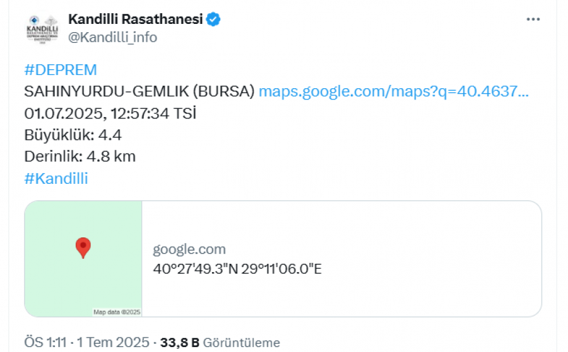Click the Derinlik: 4.8 km depth text
This screenshot has height=352, width=568.
80,157
